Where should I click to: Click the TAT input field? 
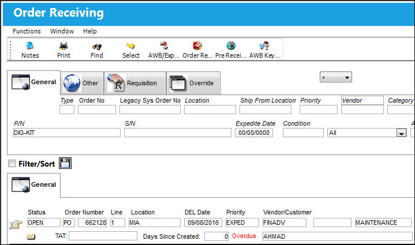[x=103, y=236]
